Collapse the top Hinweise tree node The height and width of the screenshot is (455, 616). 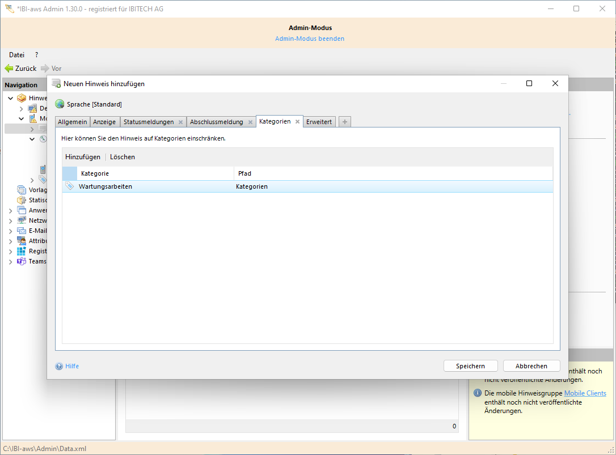10,98
